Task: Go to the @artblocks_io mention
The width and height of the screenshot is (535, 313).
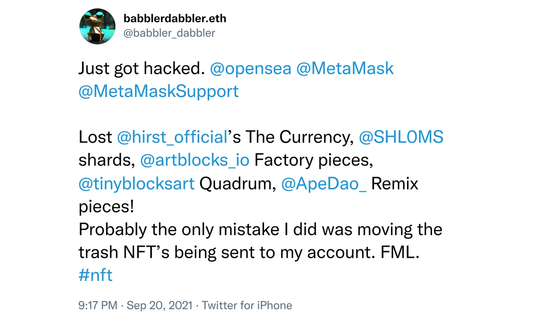Action: point(195,160)
